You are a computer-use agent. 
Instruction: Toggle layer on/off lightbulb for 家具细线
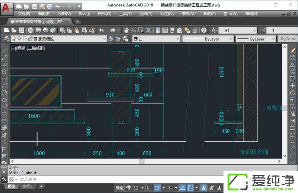click(x=14, y=39)
